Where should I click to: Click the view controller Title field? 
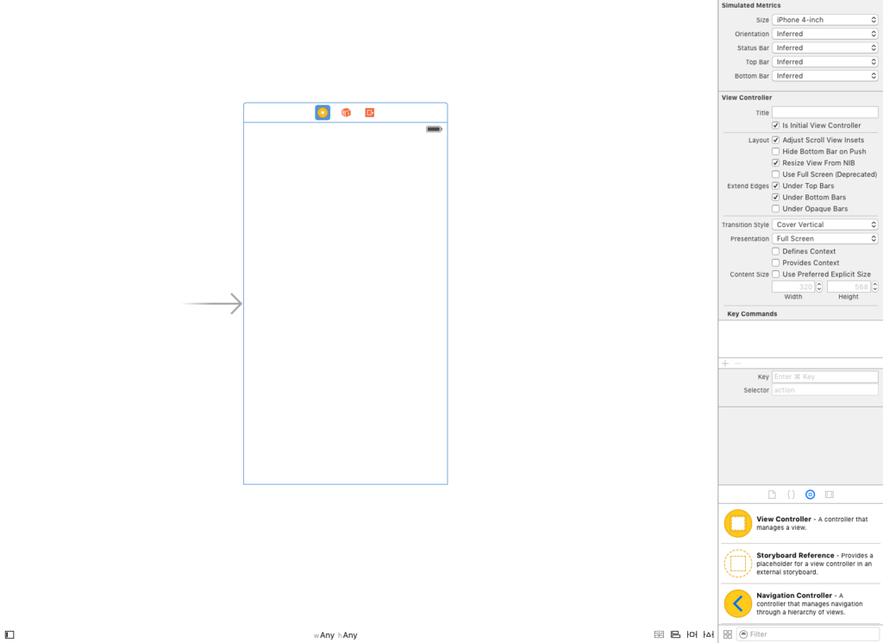point(825,113)
